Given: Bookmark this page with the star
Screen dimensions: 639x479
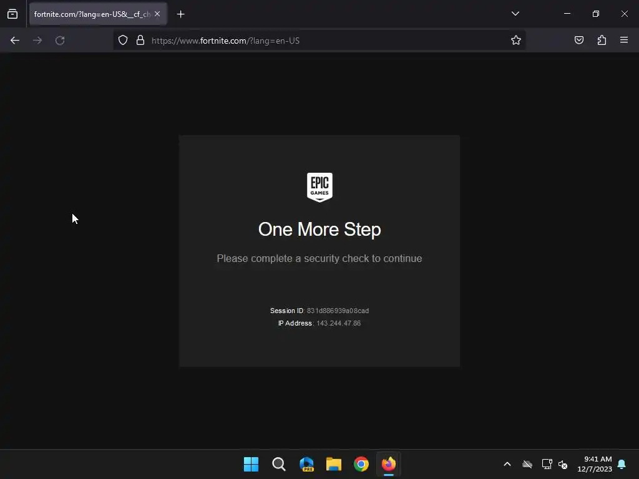Looking at the screenshot, I should [x=516, y=40].
